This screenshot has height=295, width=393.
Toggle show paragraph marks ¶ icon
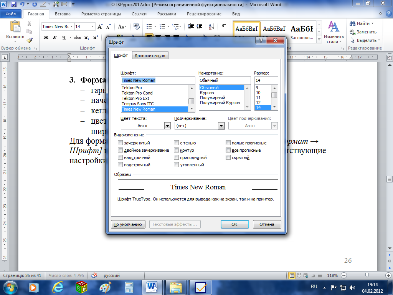[224, 27]
